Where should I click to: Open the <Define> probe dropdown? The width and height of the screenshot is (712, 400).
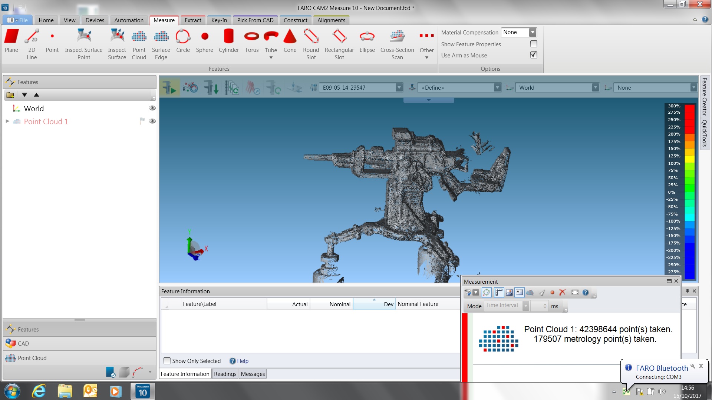coord(497,88)
